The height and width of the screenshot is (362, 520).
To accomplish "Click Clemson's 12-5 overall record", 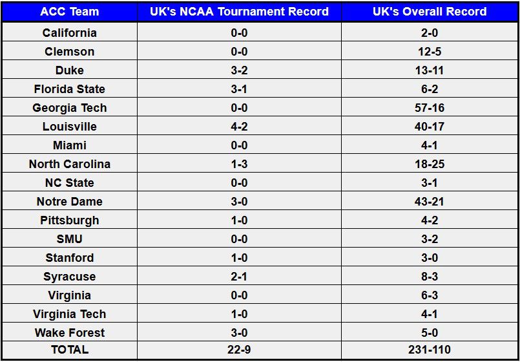I will click(x=430, y=52).
